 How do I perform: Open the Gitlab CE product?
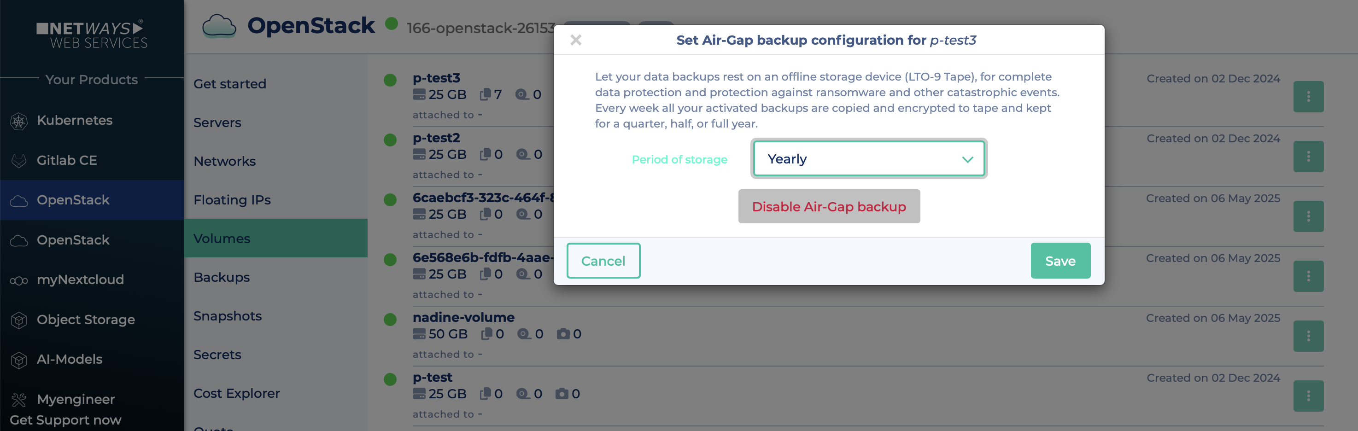(66, 160)
